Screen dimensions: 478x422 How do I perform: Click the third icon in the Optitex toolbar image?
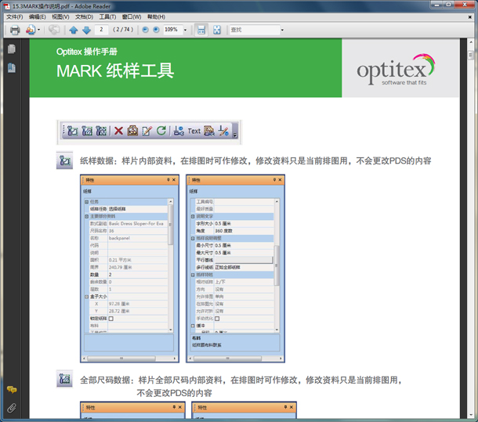pos(101,131)
